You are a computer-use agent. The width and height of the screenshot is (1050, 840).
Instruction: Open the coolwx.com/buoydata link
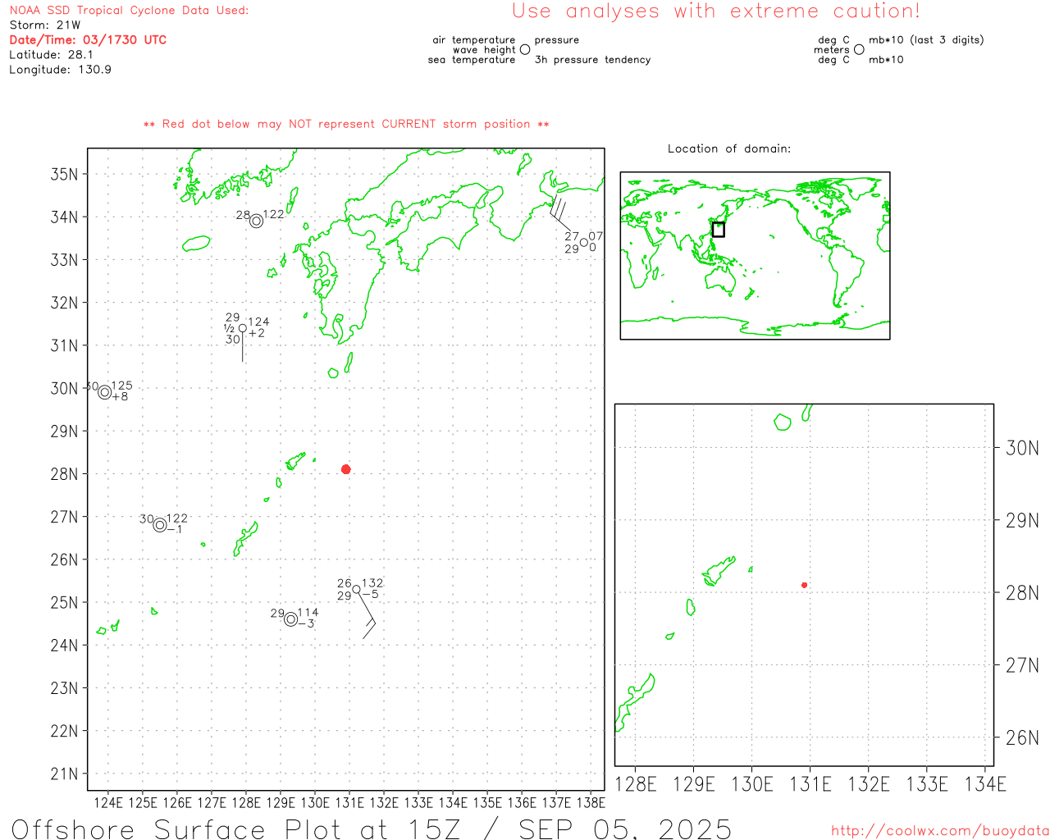(x=940, y=831)
